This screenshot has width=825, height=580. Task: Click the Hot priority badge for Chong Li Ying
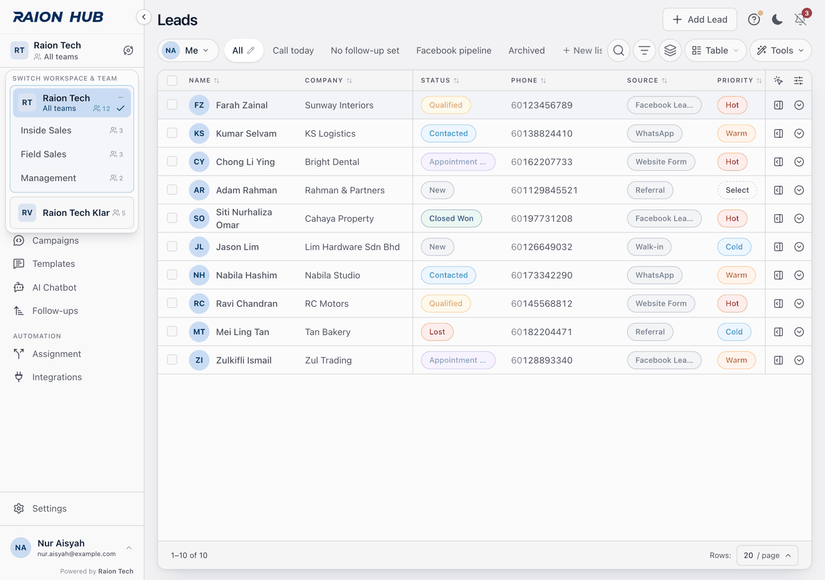(732, 162)
